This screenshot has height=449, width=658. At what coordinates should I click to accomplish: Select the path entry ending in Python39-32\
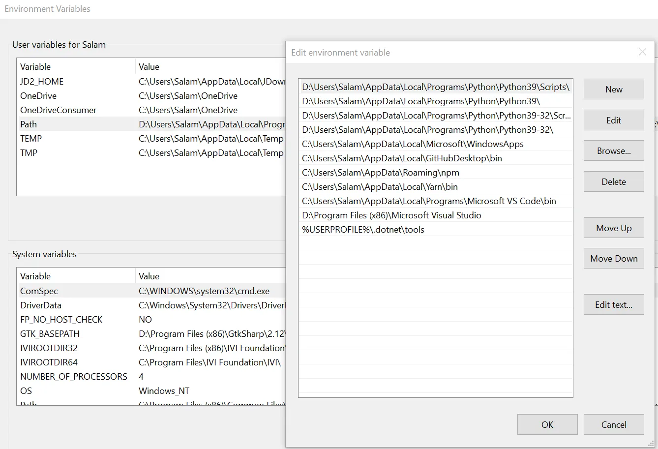[x=436, y=130]
